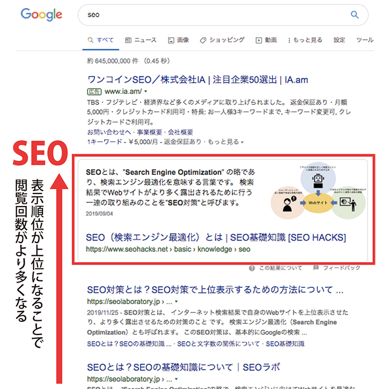The width and height of the screenshot is (377, 389).
Task: Click the Google logo
Action: (x=41, y=15)
